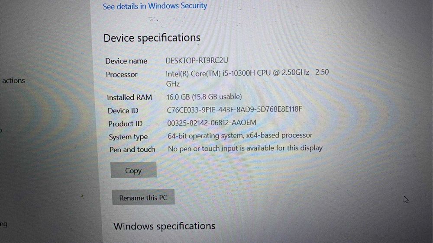Click the device name value DESKTOP-RT9RC2U
The width and height of the screenshot is (433, 243).
(197, 61)
